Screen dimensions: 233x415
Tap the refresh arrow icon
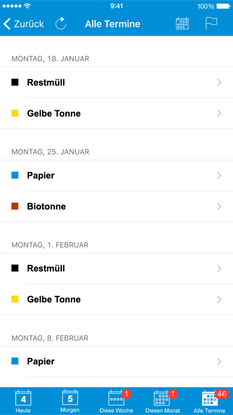click(x=61, y=24)
